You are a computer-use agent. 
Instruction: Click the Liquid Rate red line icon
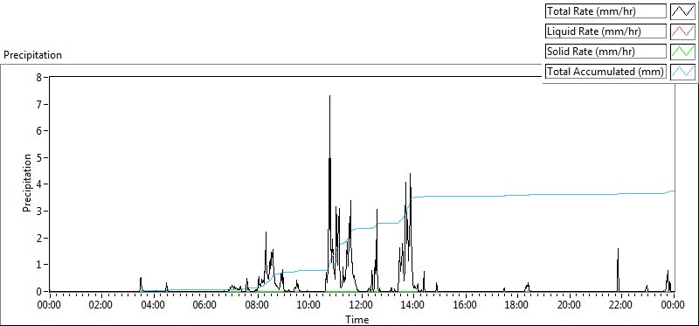click(x=682, y=31)
